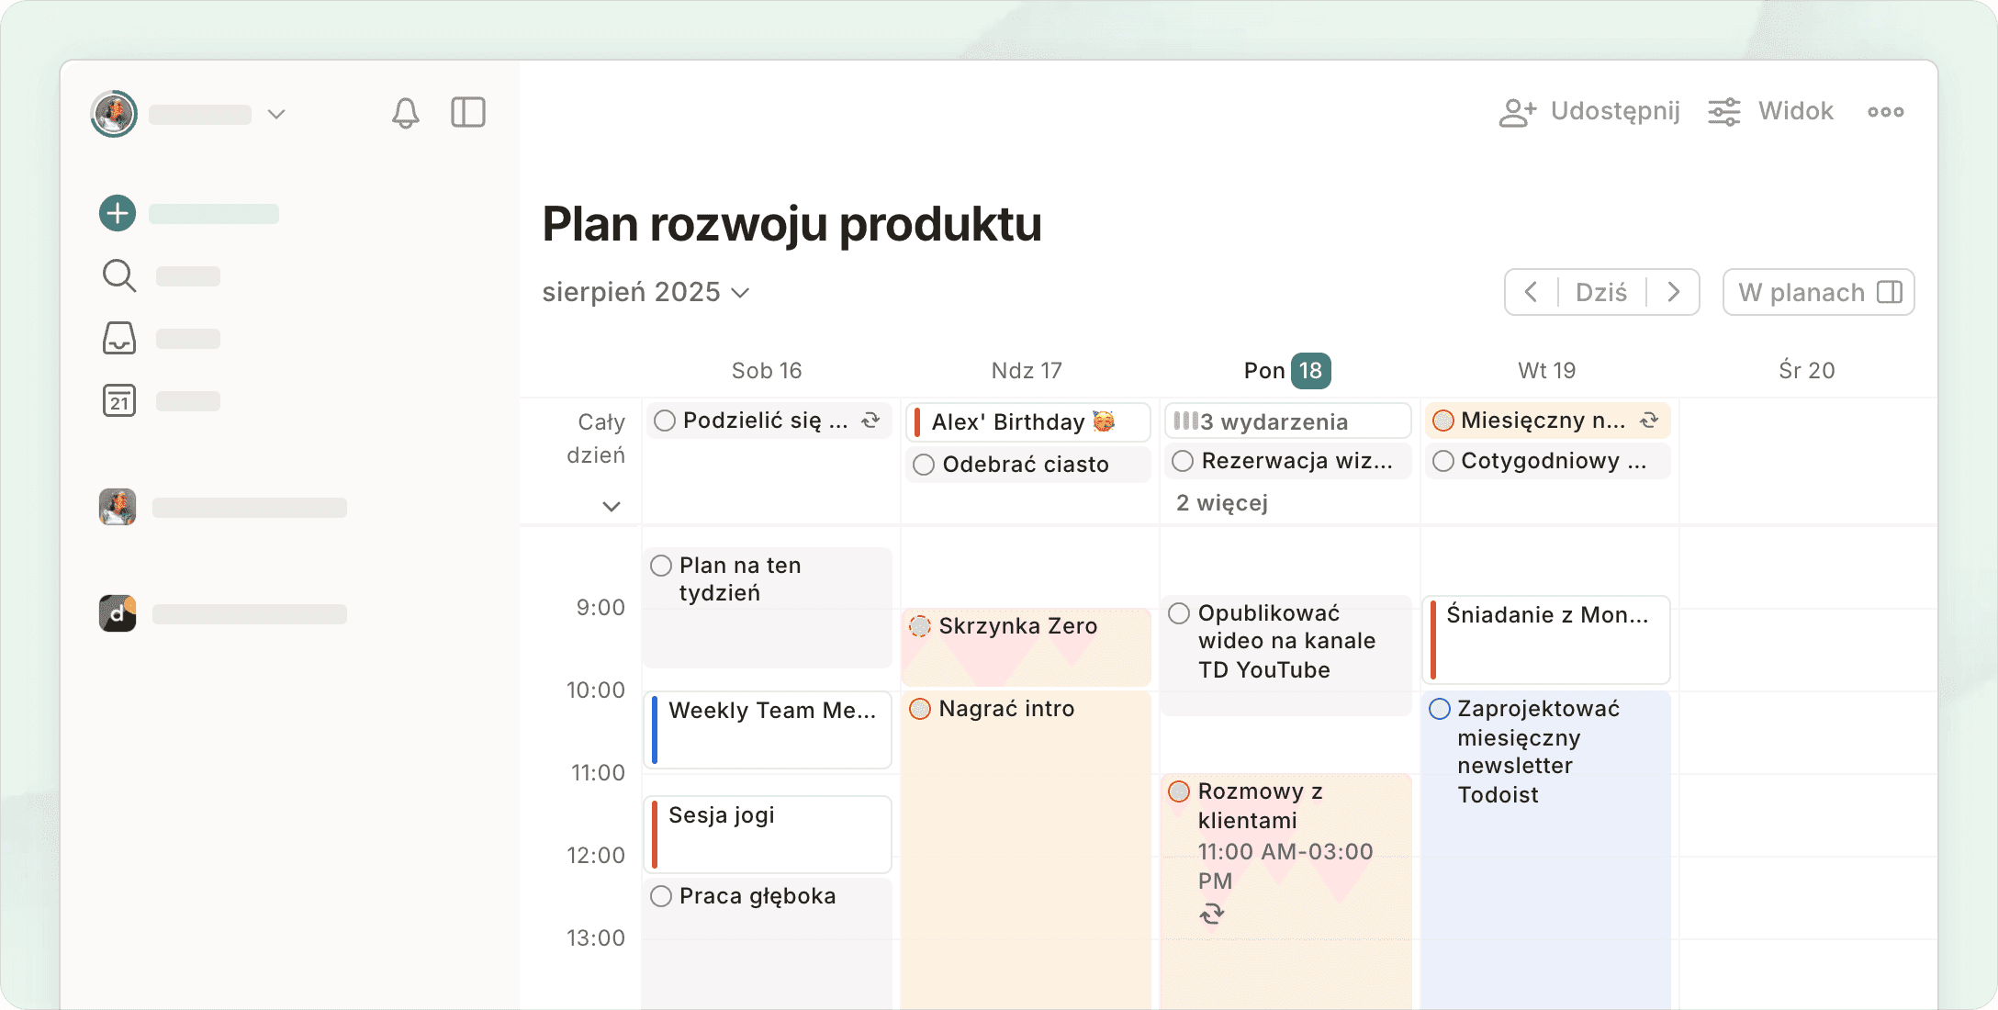
Task: Expand the account name dropdown chevron
Action: (276, 114)
